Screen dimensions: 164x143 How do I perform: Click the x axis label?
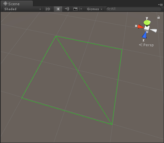tap(136, 26)
